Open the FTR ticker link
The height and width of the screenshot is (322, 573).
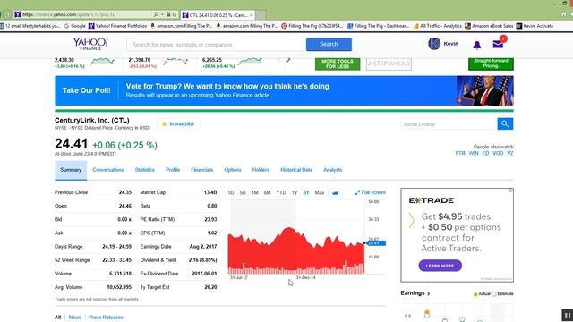(460, 153)
